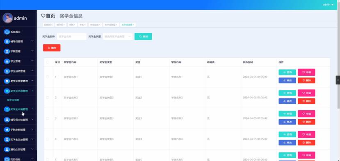
Task: Click pink 申请 button for row 3
Action: (306, 113)
